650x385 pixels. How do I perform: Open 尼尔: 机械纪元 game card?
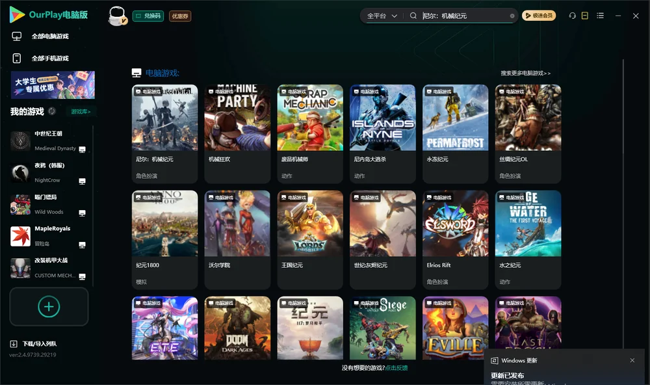click(164, 133)
